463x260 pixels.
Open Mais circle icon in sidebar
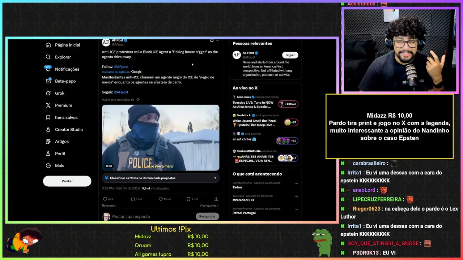[48, 166]
